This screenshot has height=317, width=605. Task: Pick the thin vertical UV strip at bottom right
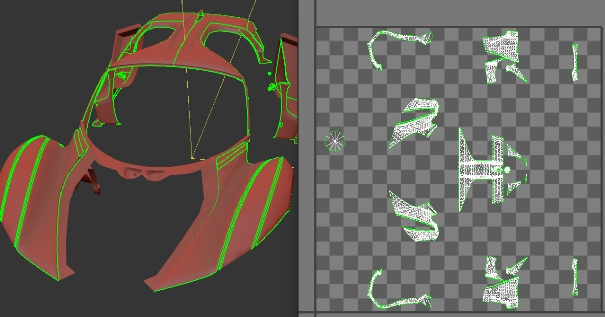pos(575,277)
